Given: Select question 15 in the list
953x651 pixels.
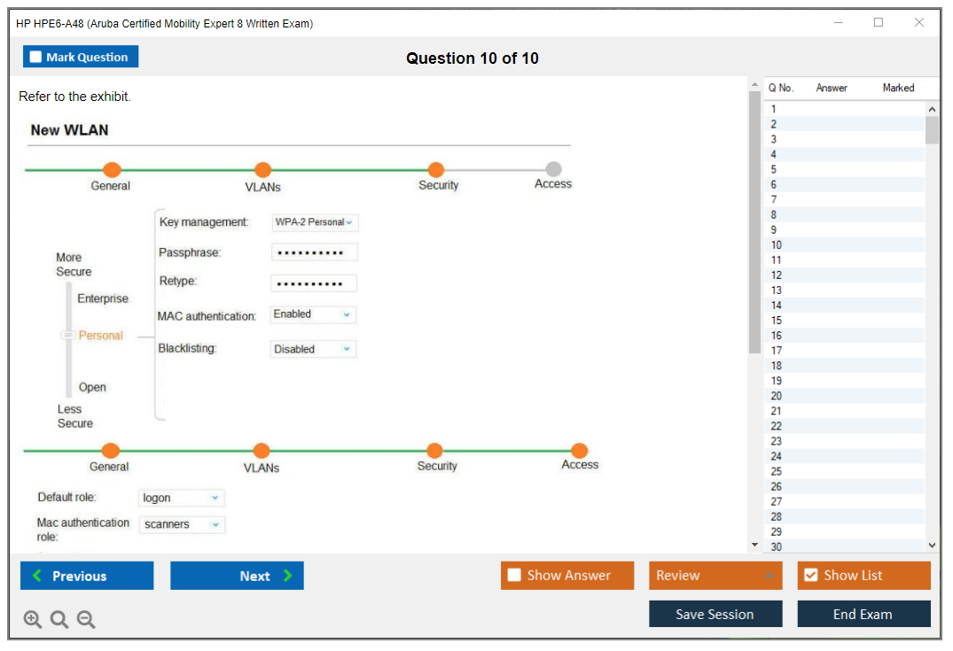Looking at the screenshot, I should tap(777, 321).
